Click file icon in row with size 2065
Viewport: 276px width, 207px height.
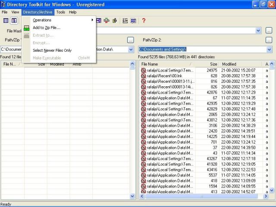tap(144, 115)
